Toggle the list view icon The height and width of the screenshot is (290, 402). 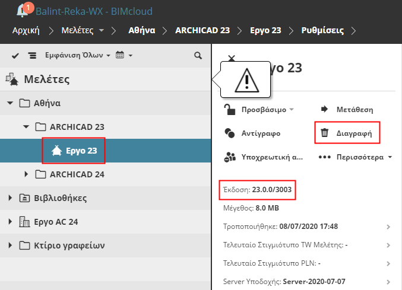click(32, 56)
